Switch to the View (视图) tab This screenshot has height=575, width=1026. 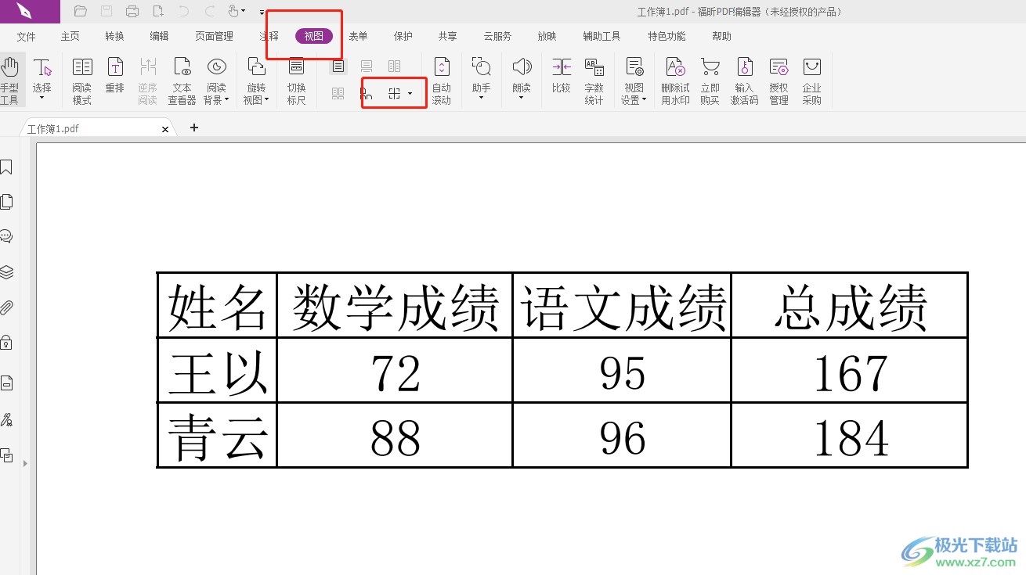pyautogui.click(x=314, y=36)
